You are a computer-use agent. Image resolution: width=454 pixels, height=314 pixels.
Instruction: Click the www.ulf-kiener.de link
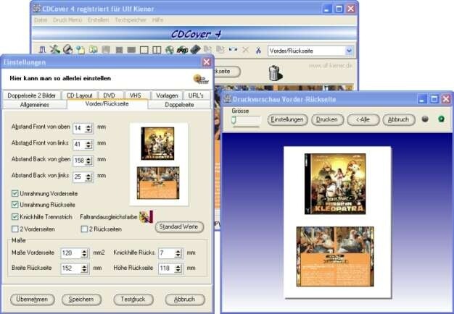(331, 66)
